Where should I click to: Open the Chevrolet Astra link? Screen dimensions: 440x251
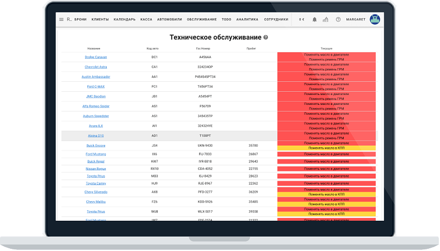96,67
